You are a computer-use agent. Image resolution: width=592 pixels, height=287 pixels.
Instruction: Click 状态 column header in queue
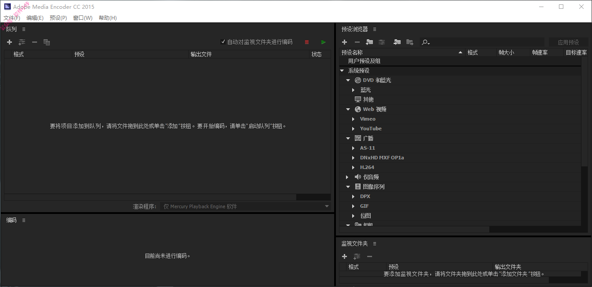click(320, 55)
